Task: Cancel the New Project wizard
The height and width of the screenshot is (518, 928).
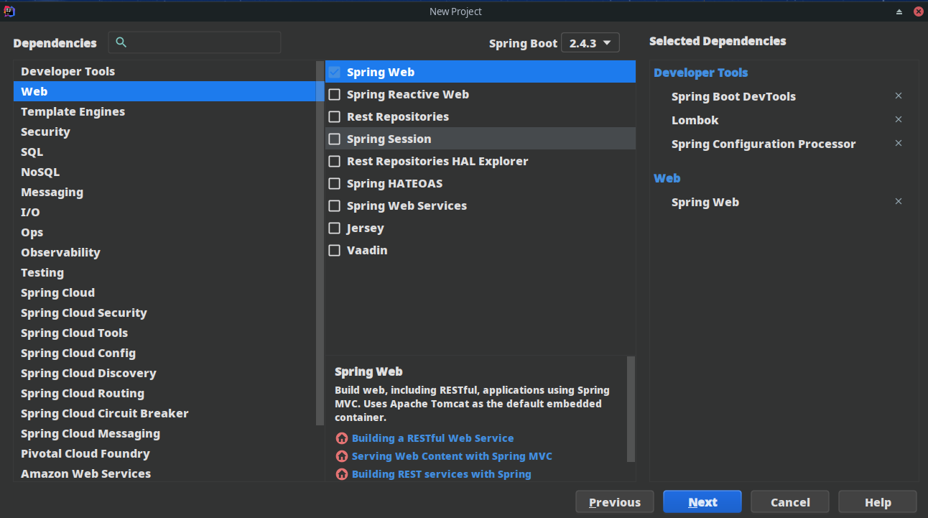Action: 790,501
